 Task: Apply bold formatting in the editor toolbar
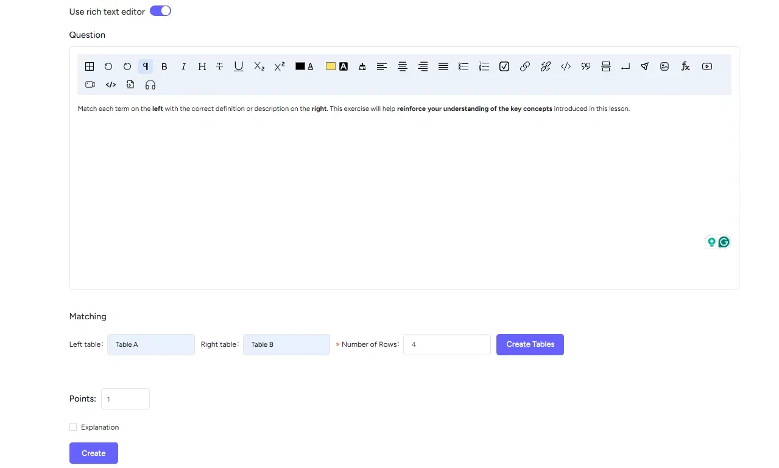(x=164, y=66)
